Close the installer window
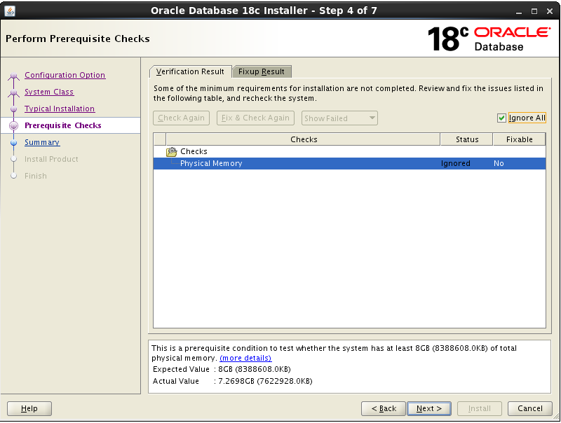Screen dimensions: 561x423 (x=550, y=11)
